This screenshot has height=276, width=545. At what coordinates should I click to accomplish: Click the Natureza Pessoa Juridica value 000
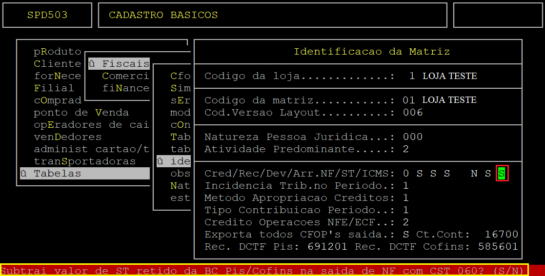coord(412,137)
